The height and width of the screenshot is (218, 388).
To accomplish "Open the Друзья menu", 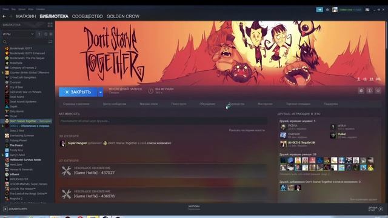I will tap(22, 9).
